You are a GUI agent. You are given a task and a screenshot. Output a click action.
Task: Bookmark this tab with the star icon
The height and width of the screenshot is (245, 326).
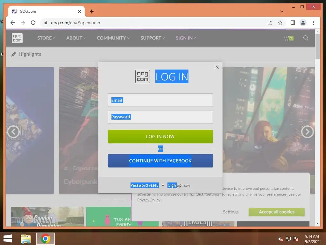pos(280,23)
